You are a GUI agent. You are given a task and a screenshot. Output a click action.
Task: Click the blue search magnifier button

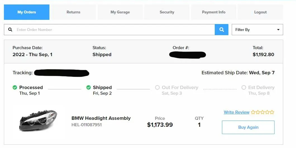click(222, 30)
